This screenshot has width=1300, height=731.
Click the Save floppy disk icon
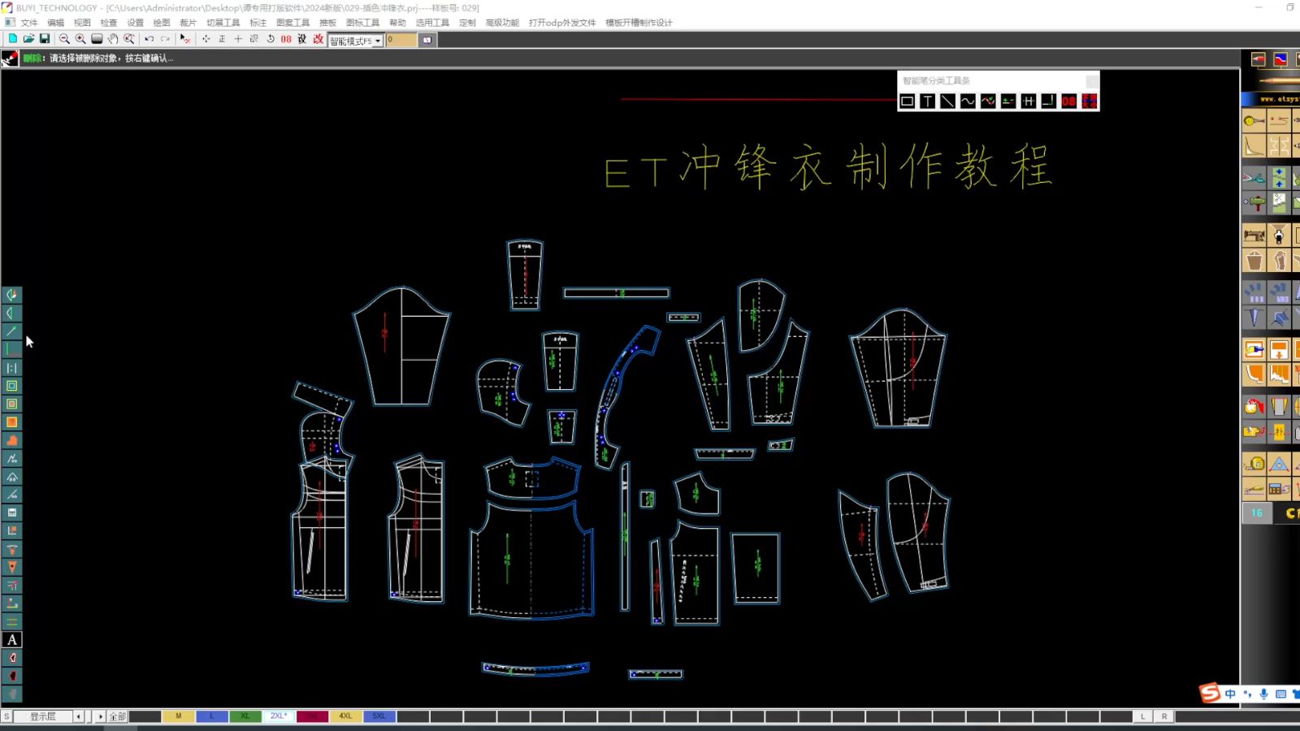coord(45,39)
